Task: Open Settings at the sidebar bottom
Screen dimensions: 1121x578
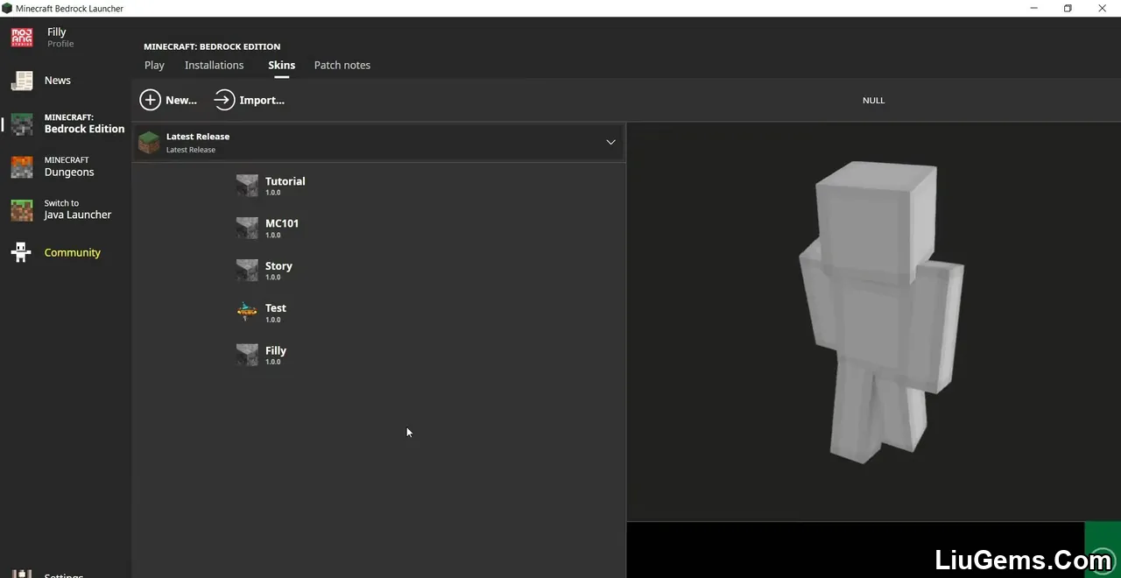Action: (x=64, y=574)
